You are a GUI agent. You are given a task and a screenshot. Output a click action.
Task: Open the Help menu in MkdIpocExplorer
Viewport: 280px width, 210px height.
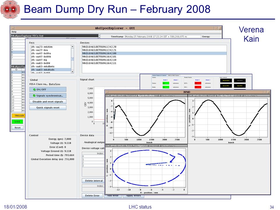tap(14, 32)
